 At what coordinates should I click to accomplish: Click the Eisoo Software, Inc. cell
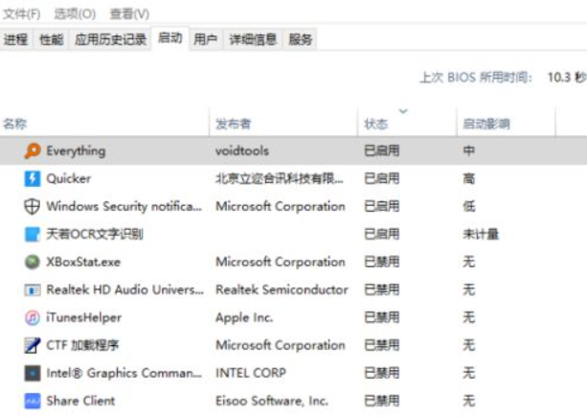tap(272, 401)
